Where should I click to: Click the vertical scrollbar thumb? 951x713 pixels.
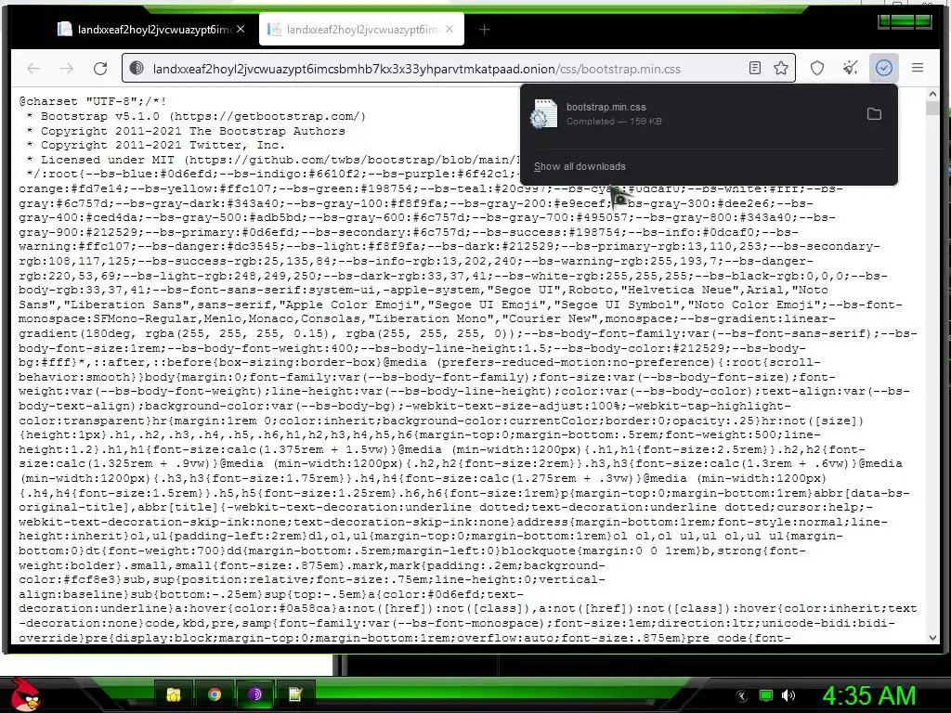(932, 109)
